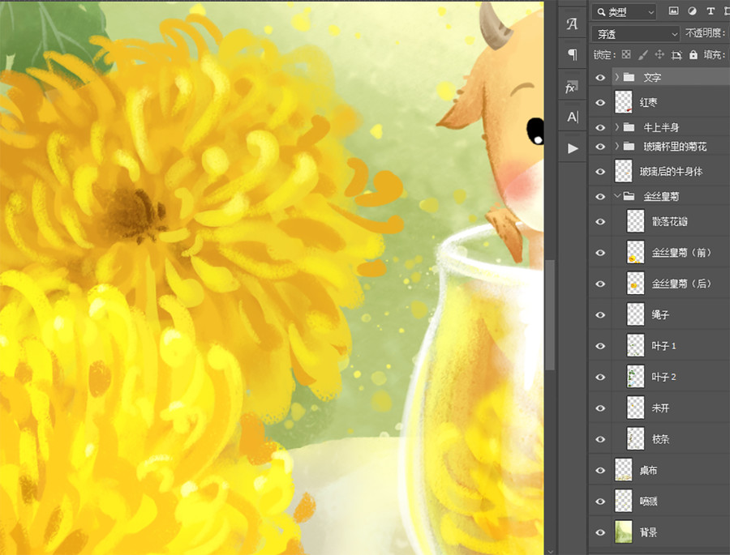Click the 未开 layer thumbnail
The height and width of the screenshot is (555, 730).
[x=635, y=408]
